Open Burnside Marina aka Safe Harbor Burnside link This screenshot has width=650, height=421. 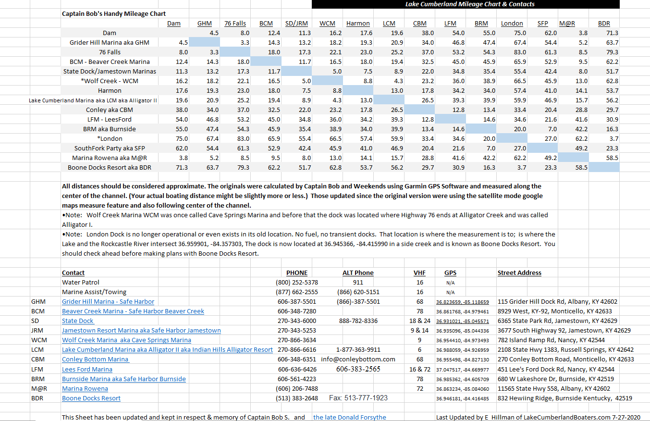point(124,379)
